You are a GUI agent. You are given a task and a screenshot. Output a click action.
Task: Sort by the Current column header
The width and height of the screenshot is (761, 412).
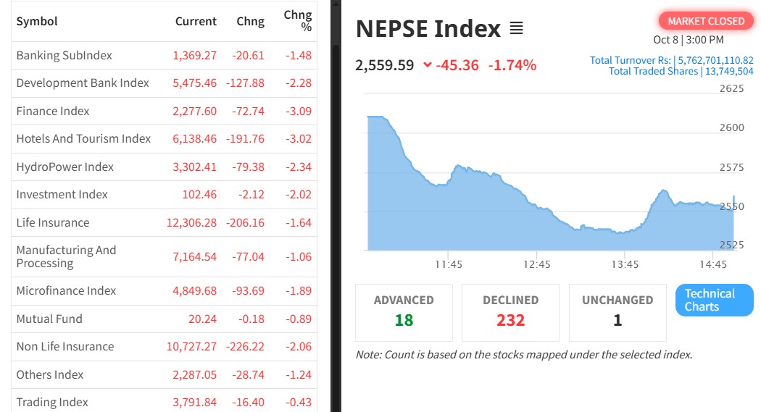196,22
